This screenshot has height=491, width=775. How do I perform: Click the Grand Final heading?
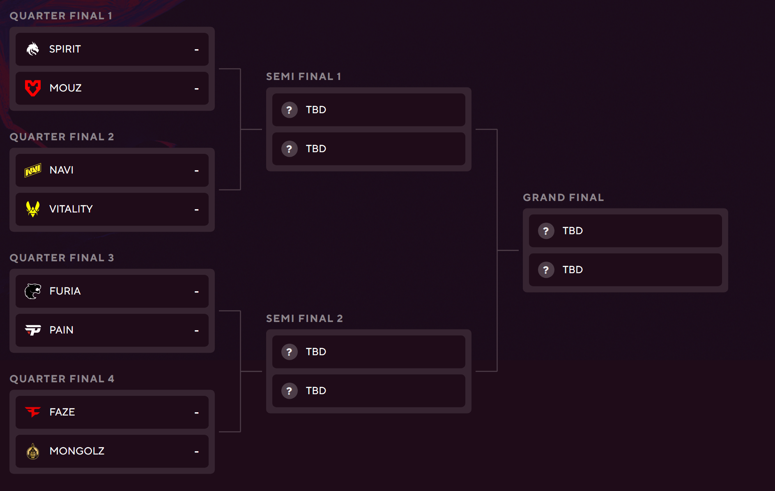tap(563, 197)
